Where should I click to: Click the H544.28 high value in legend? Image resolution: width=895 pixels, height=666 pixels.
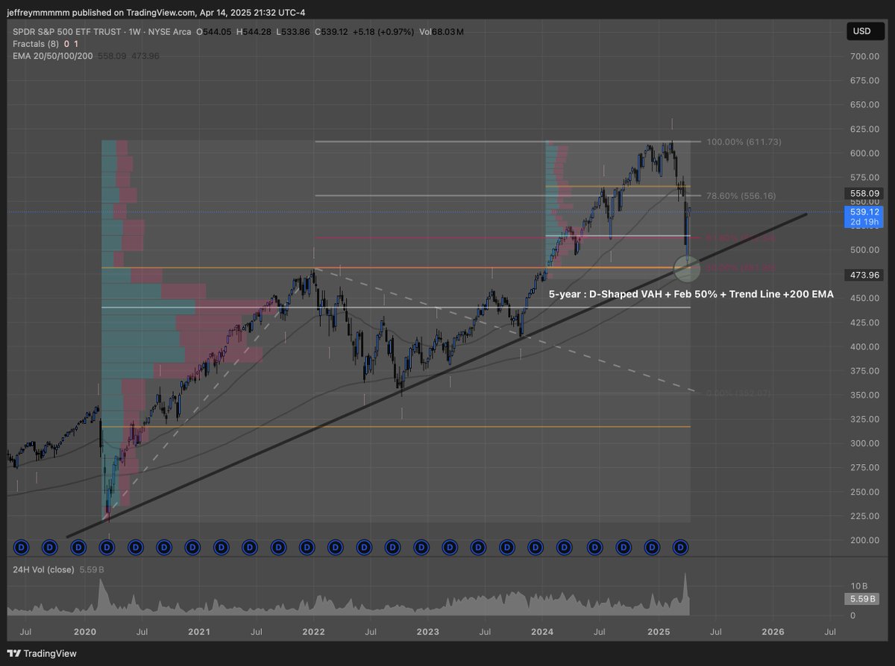(x=255, y=32)
